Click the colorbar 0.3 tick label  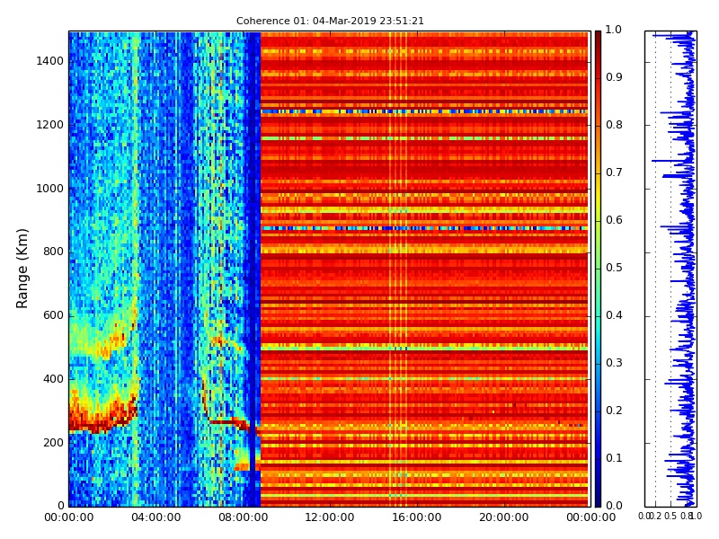[614, 363]
